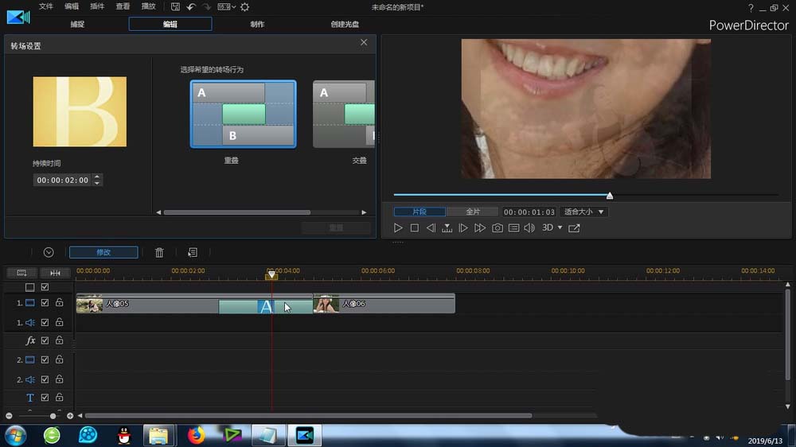Screen dimensions: 796x447
Task: Click the preview volume speaker icon
Action: [x=529, y=228]
